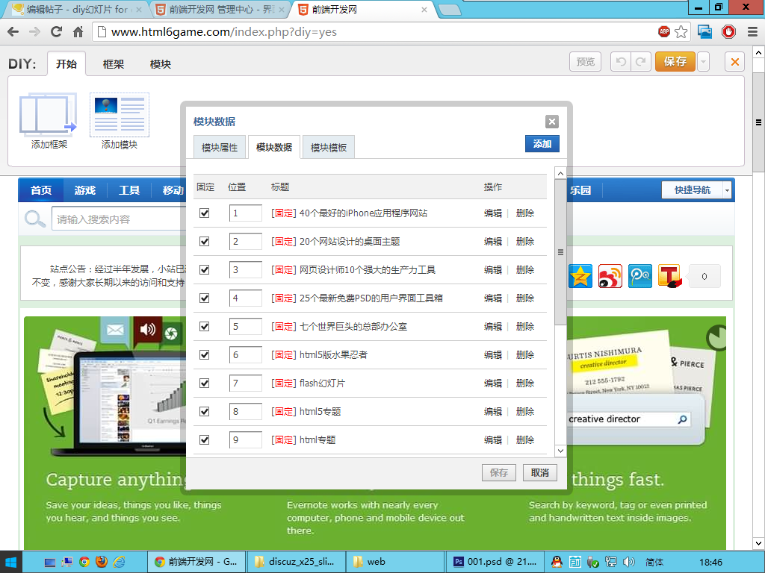This screenshot has height=573, width=765.
Task: Click the dialog scrollbar down arrow
Action: (x=560, y=451)
